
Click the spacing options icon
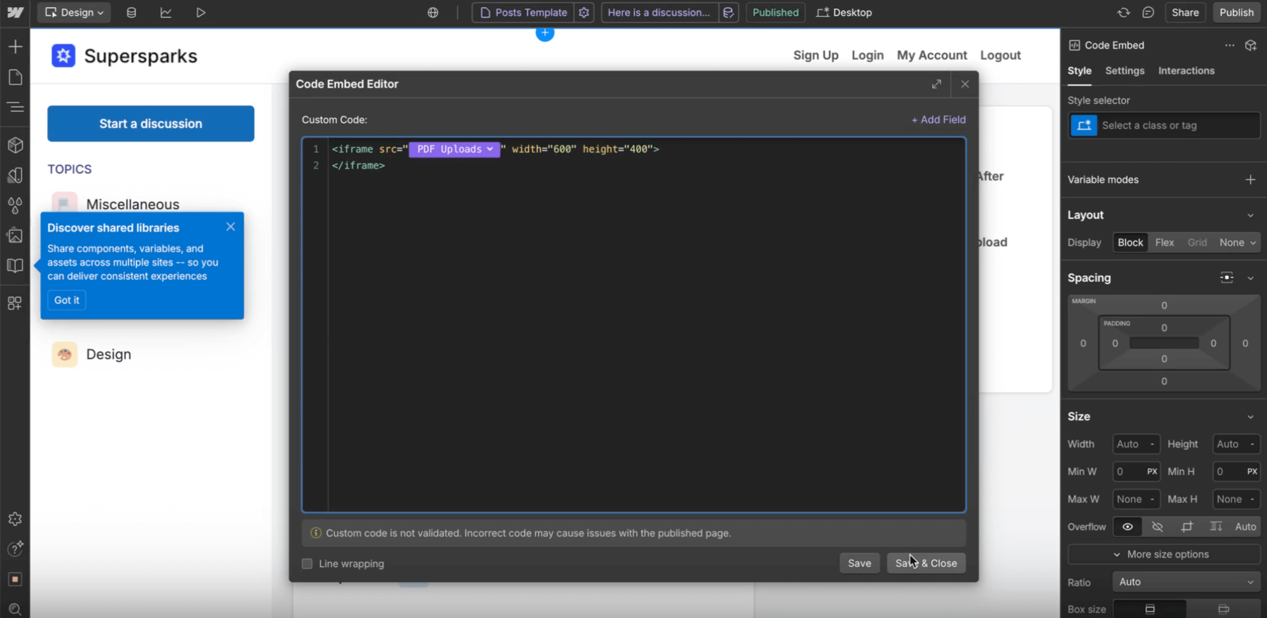(x=1226, y=278)
